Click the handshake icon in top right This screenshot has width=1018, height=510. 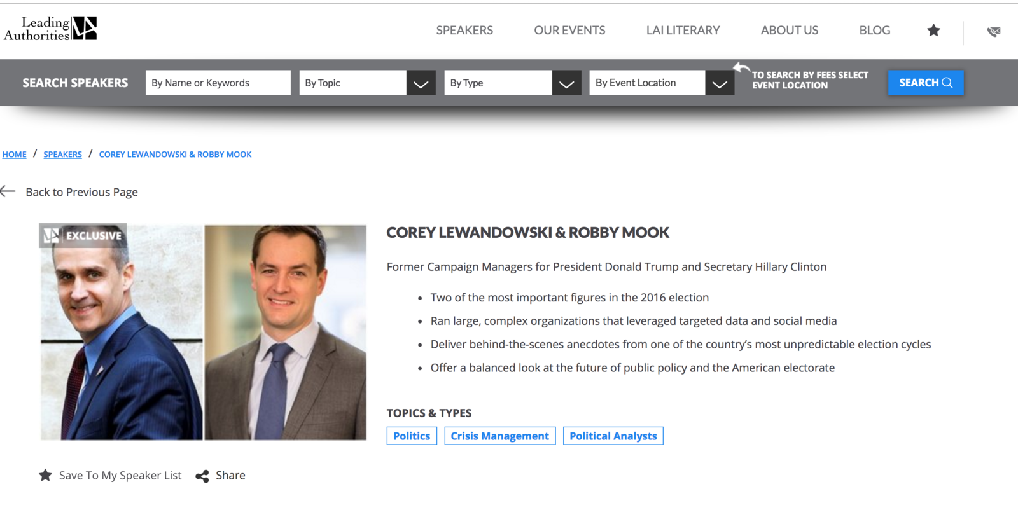(x=994, y=31)
